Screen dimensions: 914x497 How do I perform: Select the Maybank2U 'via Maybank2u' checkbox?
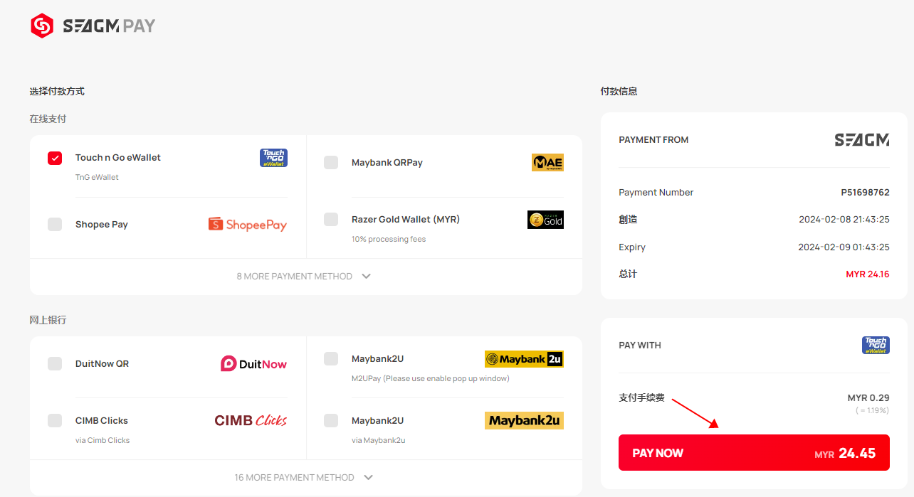pyautogui.click(x=331, y=421)
